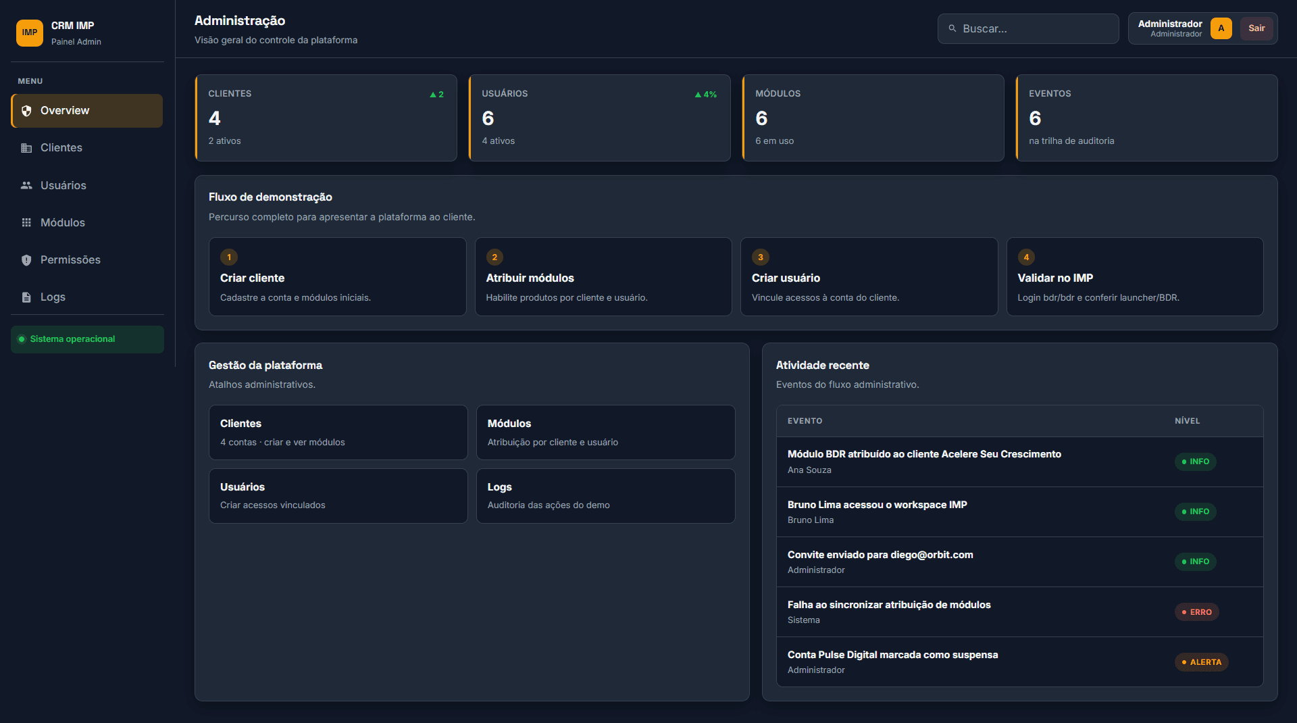Click the orange ALERTA badge
The height and width of the screenshot is (723, 1297).
pyautogui.click(x=1201, y=662)
